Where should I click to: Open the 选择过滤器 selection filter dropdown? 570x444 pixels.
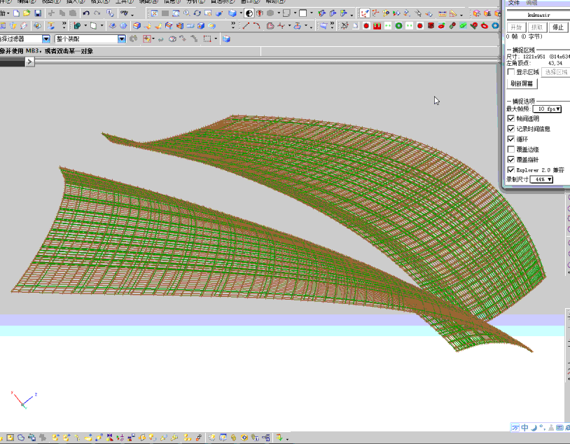click(x=46, y=39)
